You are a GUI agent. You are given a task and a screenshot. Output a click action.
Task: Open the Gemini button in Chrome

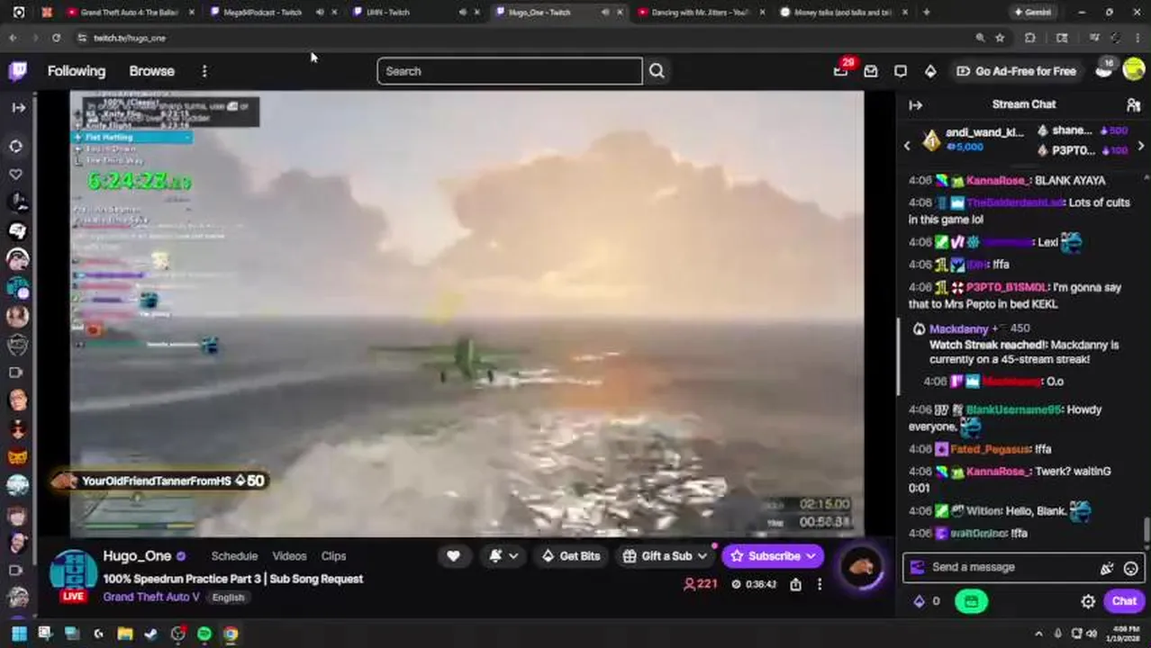pyautogui.click(x=1031, y=12)
